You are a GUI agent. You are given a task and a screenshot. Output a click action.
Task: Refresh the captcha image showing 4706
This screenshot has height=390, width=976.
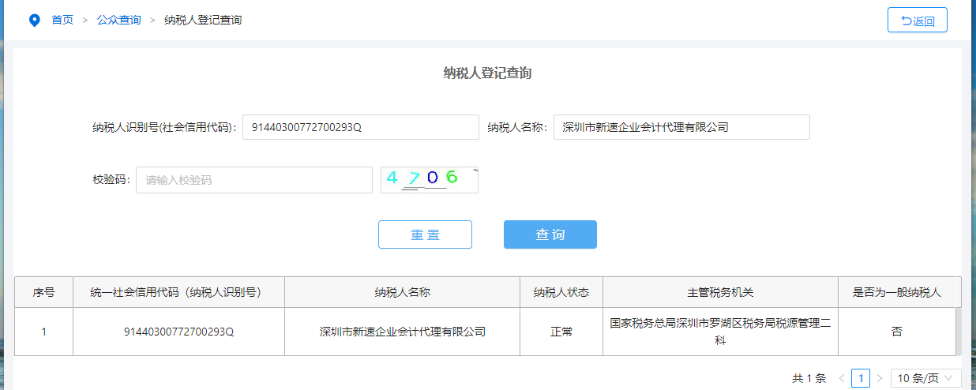pos(429,180)
